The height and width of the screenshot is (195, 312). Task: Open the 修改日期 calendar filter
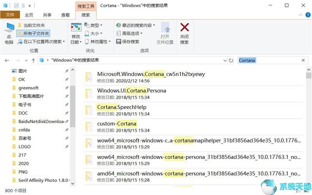click(76, 34)
